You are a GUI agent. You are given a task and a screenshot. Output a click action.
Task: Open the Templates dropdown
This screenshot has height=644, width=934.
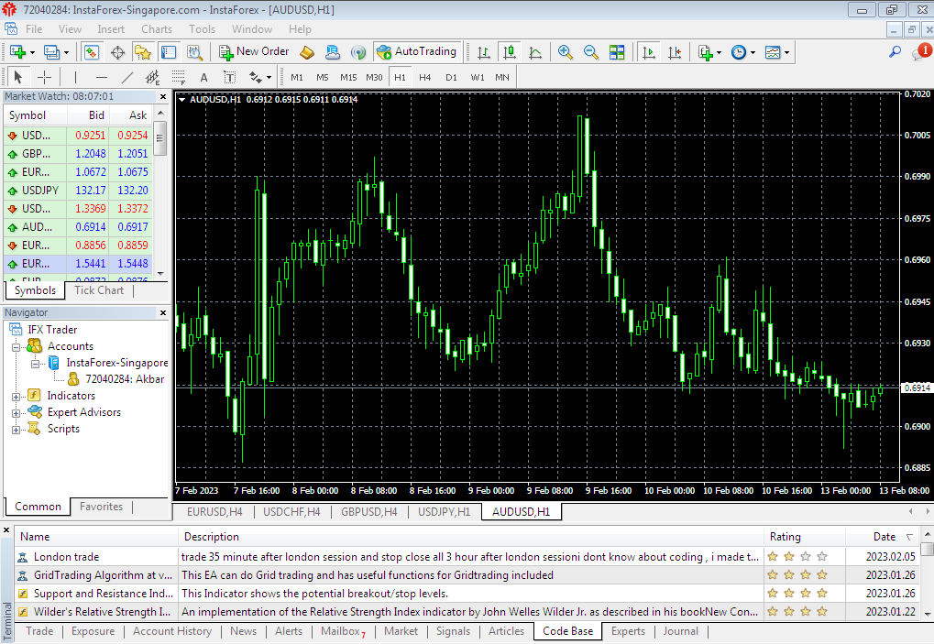click(x=776, y=52)
